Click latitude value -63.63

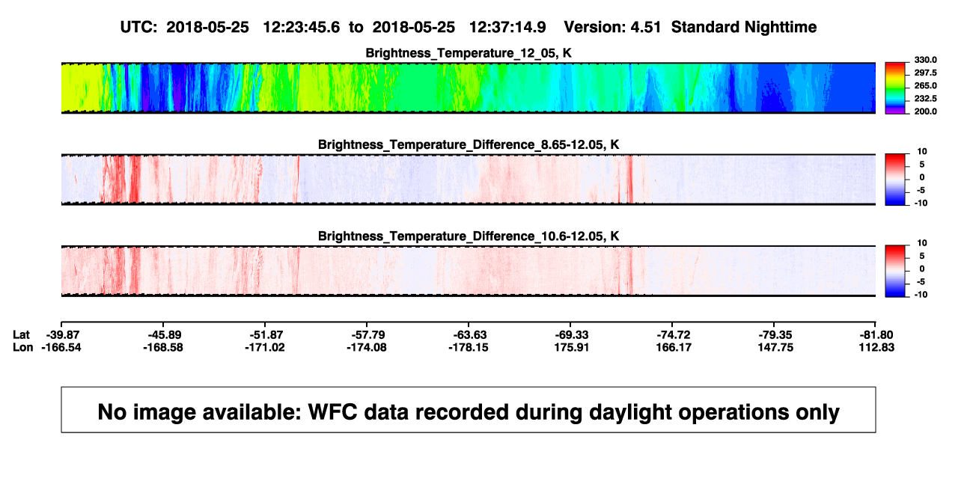pyautogui.click(x=469, y=334)
